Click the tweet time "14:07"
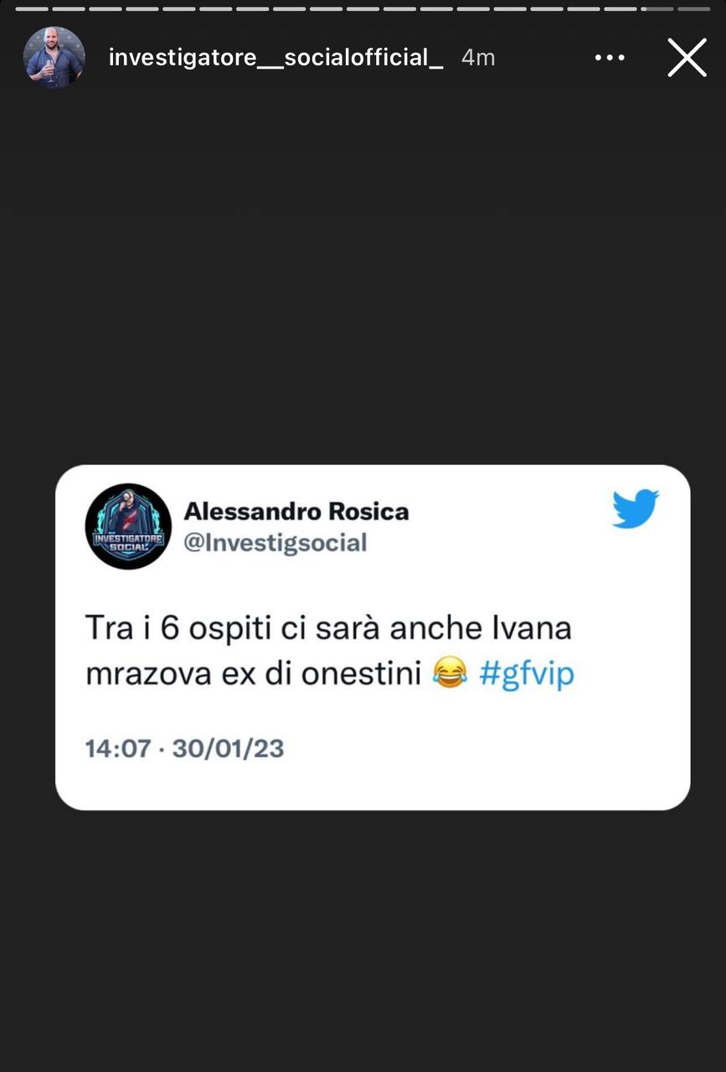The image size is (726, 1072). tap(117, 748)
